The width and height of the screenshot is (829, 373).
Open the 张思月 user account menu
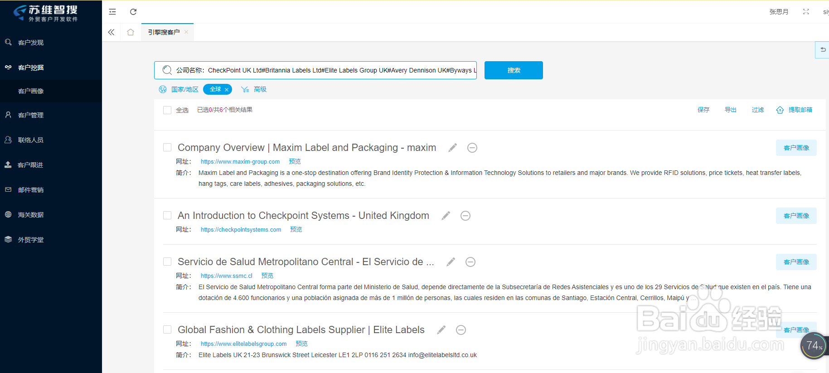coord(779,12)
